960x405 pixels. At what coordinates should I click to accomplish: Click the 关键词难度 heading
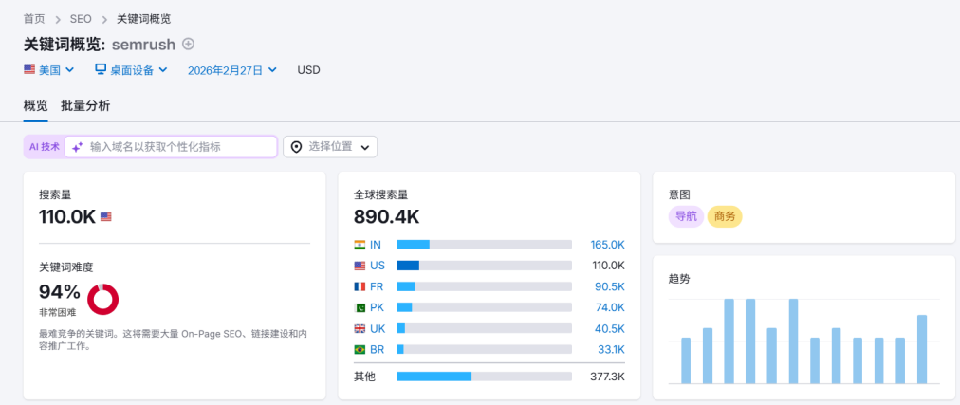[x=66, y=267]
